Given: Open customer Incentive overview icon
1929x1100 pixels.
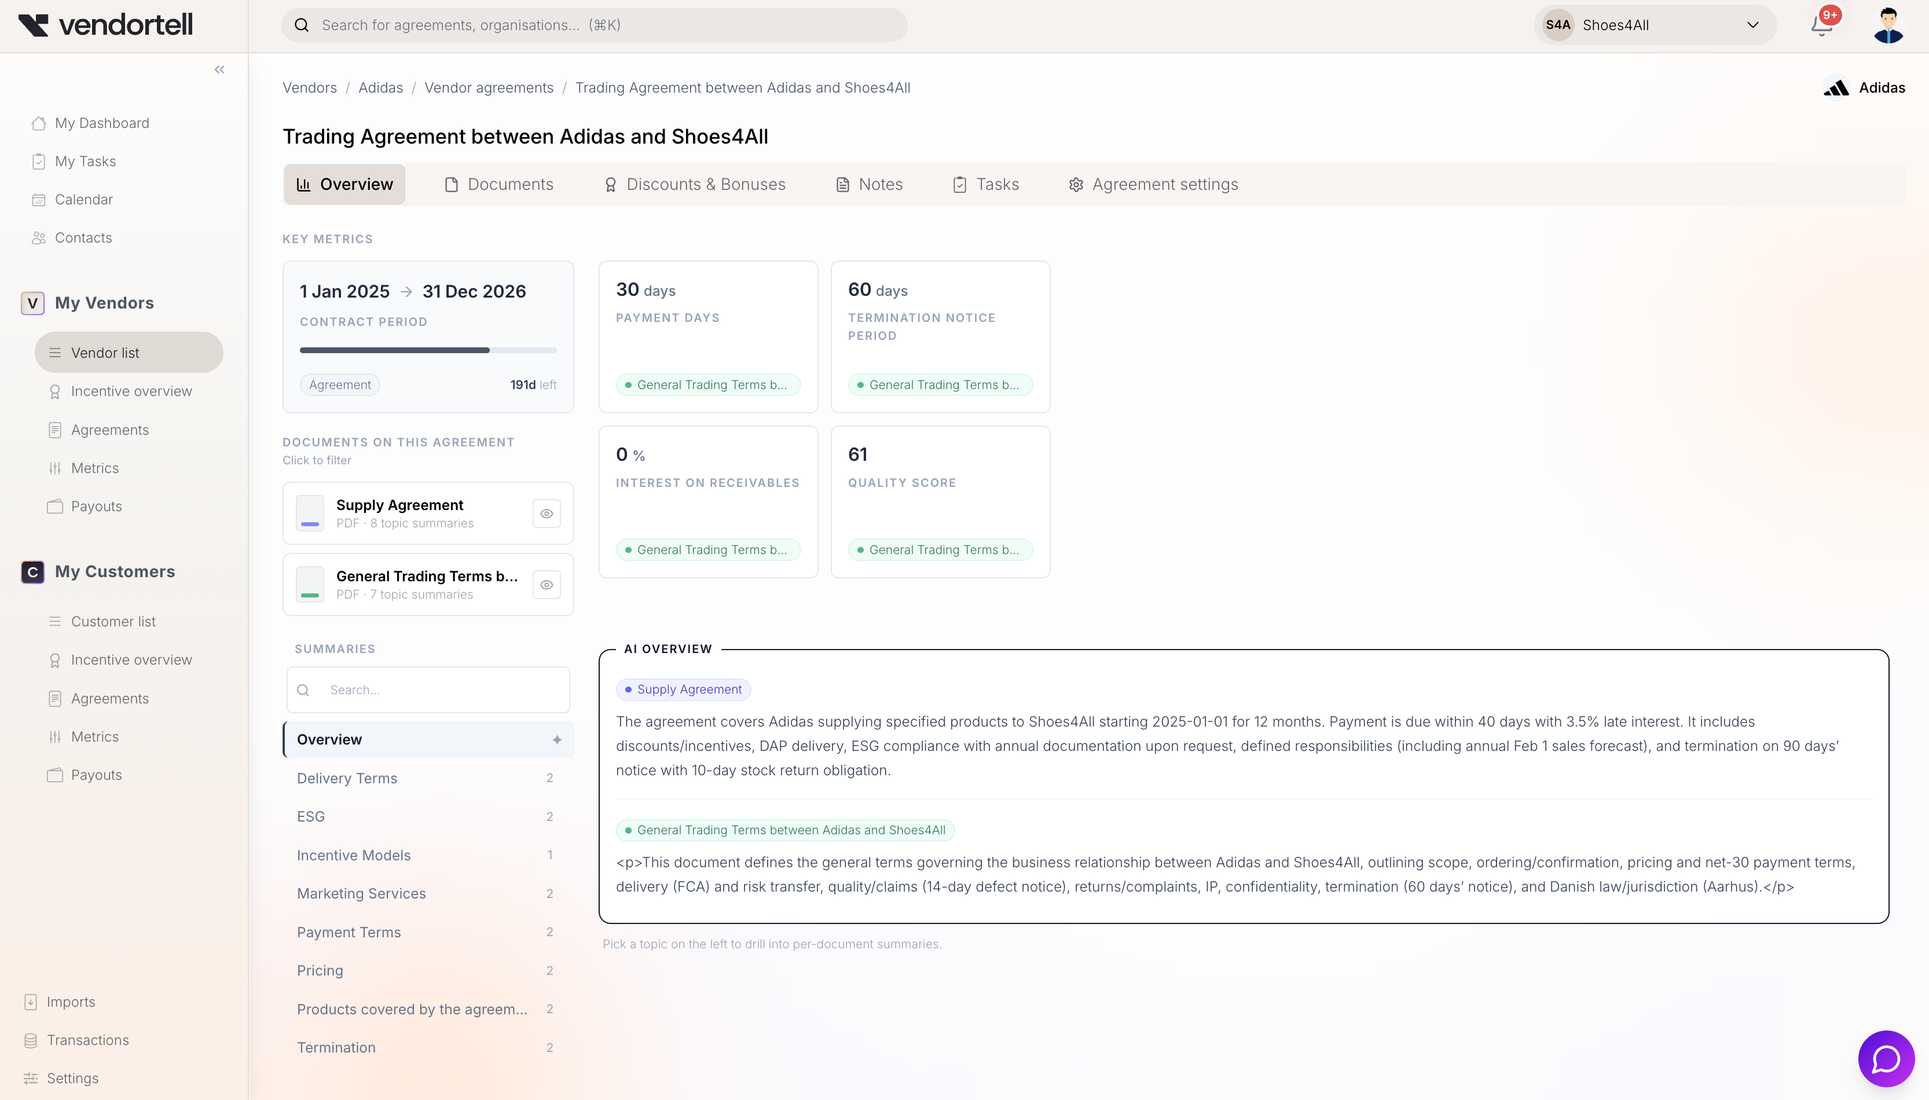Looking at the screenshot, I should coord(54,661).
